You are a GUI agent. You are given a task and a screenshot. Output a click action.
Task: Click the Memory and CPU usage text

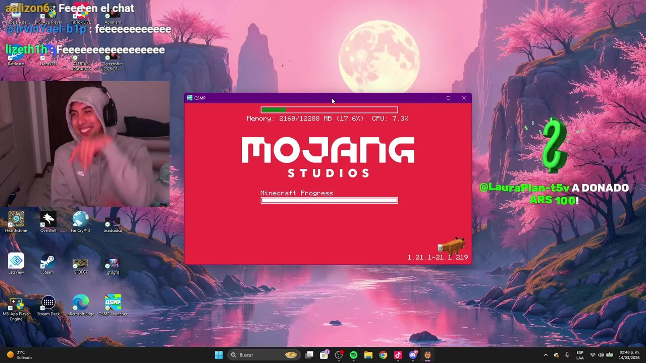point(328,118)
